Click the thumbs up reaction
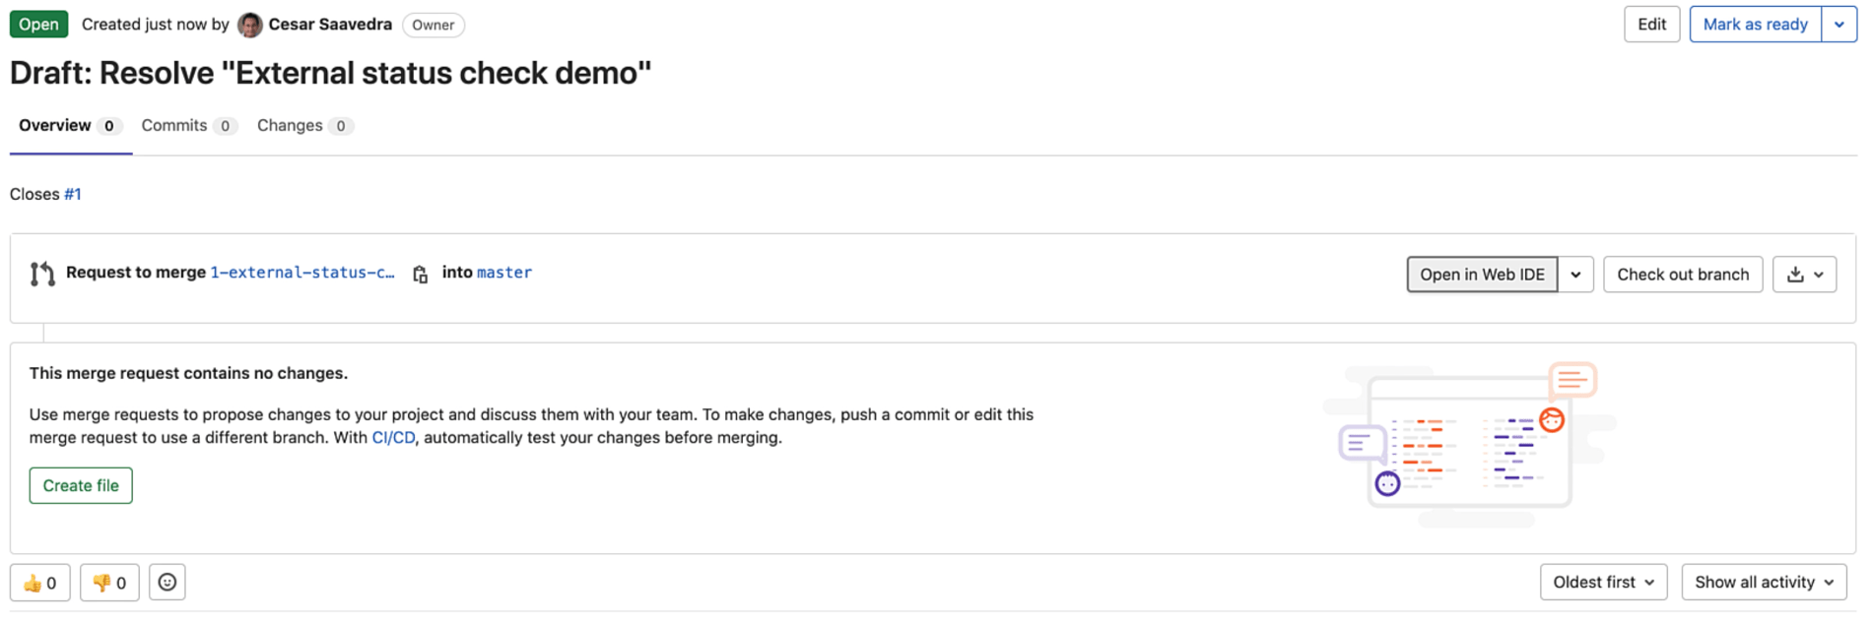The image size is (1872, 623). pos(40,583)
